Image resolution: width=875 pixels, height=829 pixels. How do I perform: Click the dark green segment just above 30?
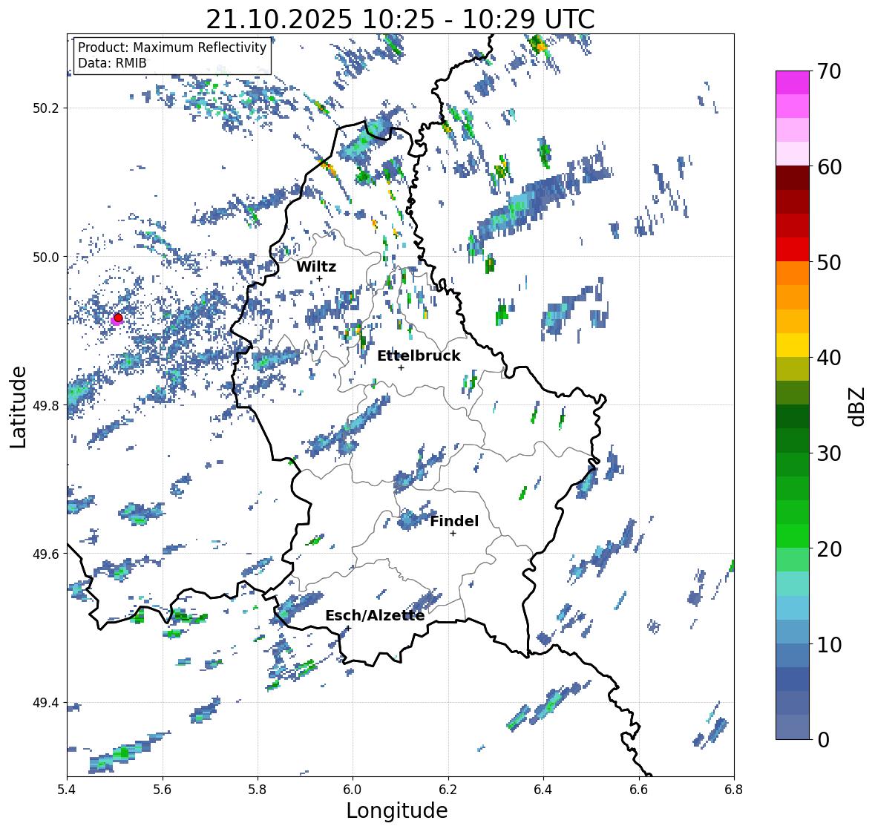click(793, 440)
